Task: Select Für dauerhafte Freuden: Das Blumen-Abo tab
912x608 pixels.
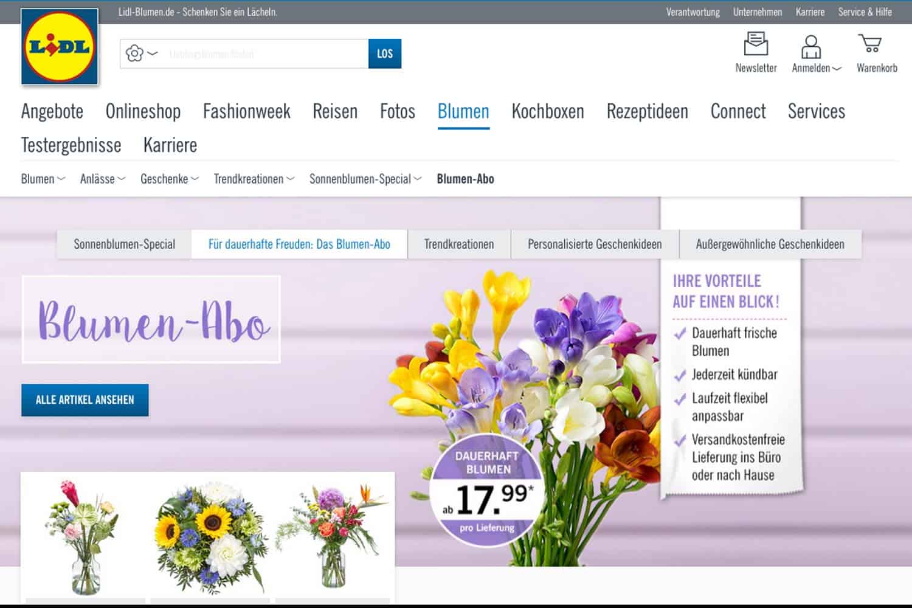Action: [x=299, y=244]
